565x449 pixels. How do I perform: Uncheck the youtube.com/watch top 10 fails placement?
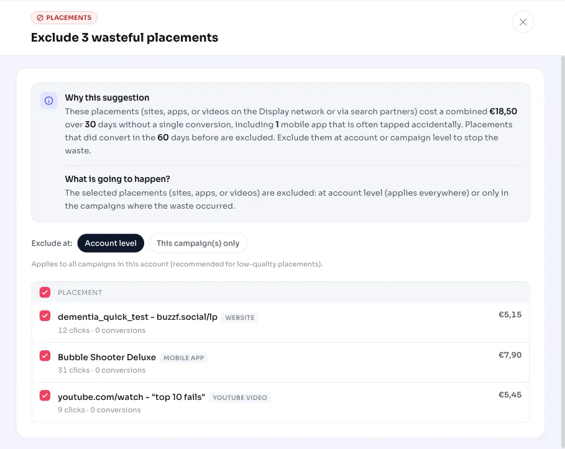[45, 396]
